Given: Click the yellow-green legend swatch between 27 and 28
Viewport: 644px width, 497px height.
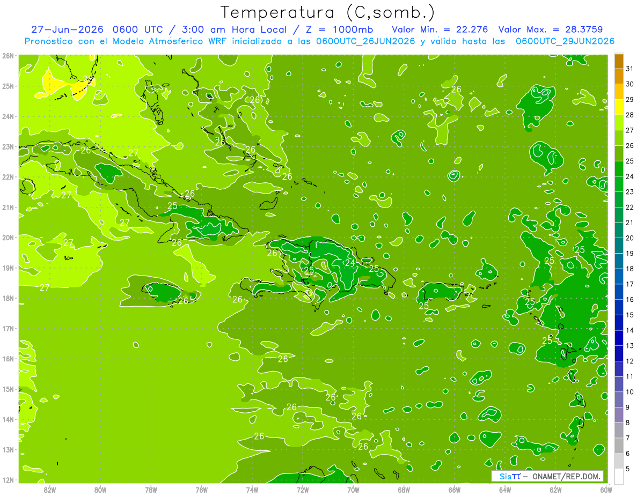Looking at the screenshot, I should tap(618, 123).
